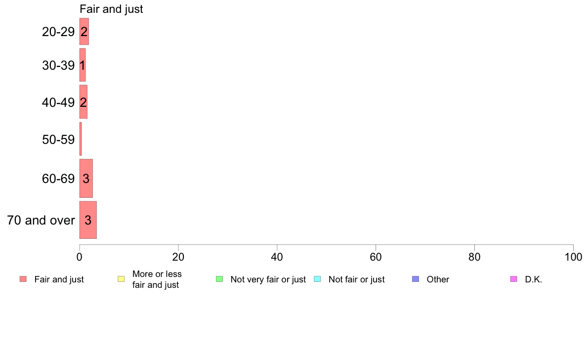The image size is (587, 364).
Task: Click the D.K. legend text
Action: (x=534, y=279)
